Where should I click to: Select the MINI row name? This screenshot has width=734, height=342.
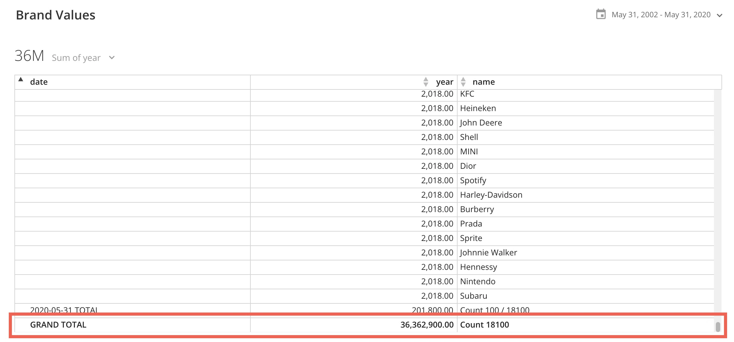pos(469,152)
